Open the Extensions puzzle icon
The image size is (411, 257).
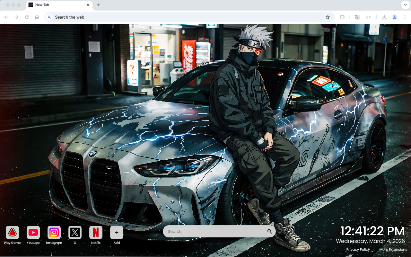tap(342, 17)
